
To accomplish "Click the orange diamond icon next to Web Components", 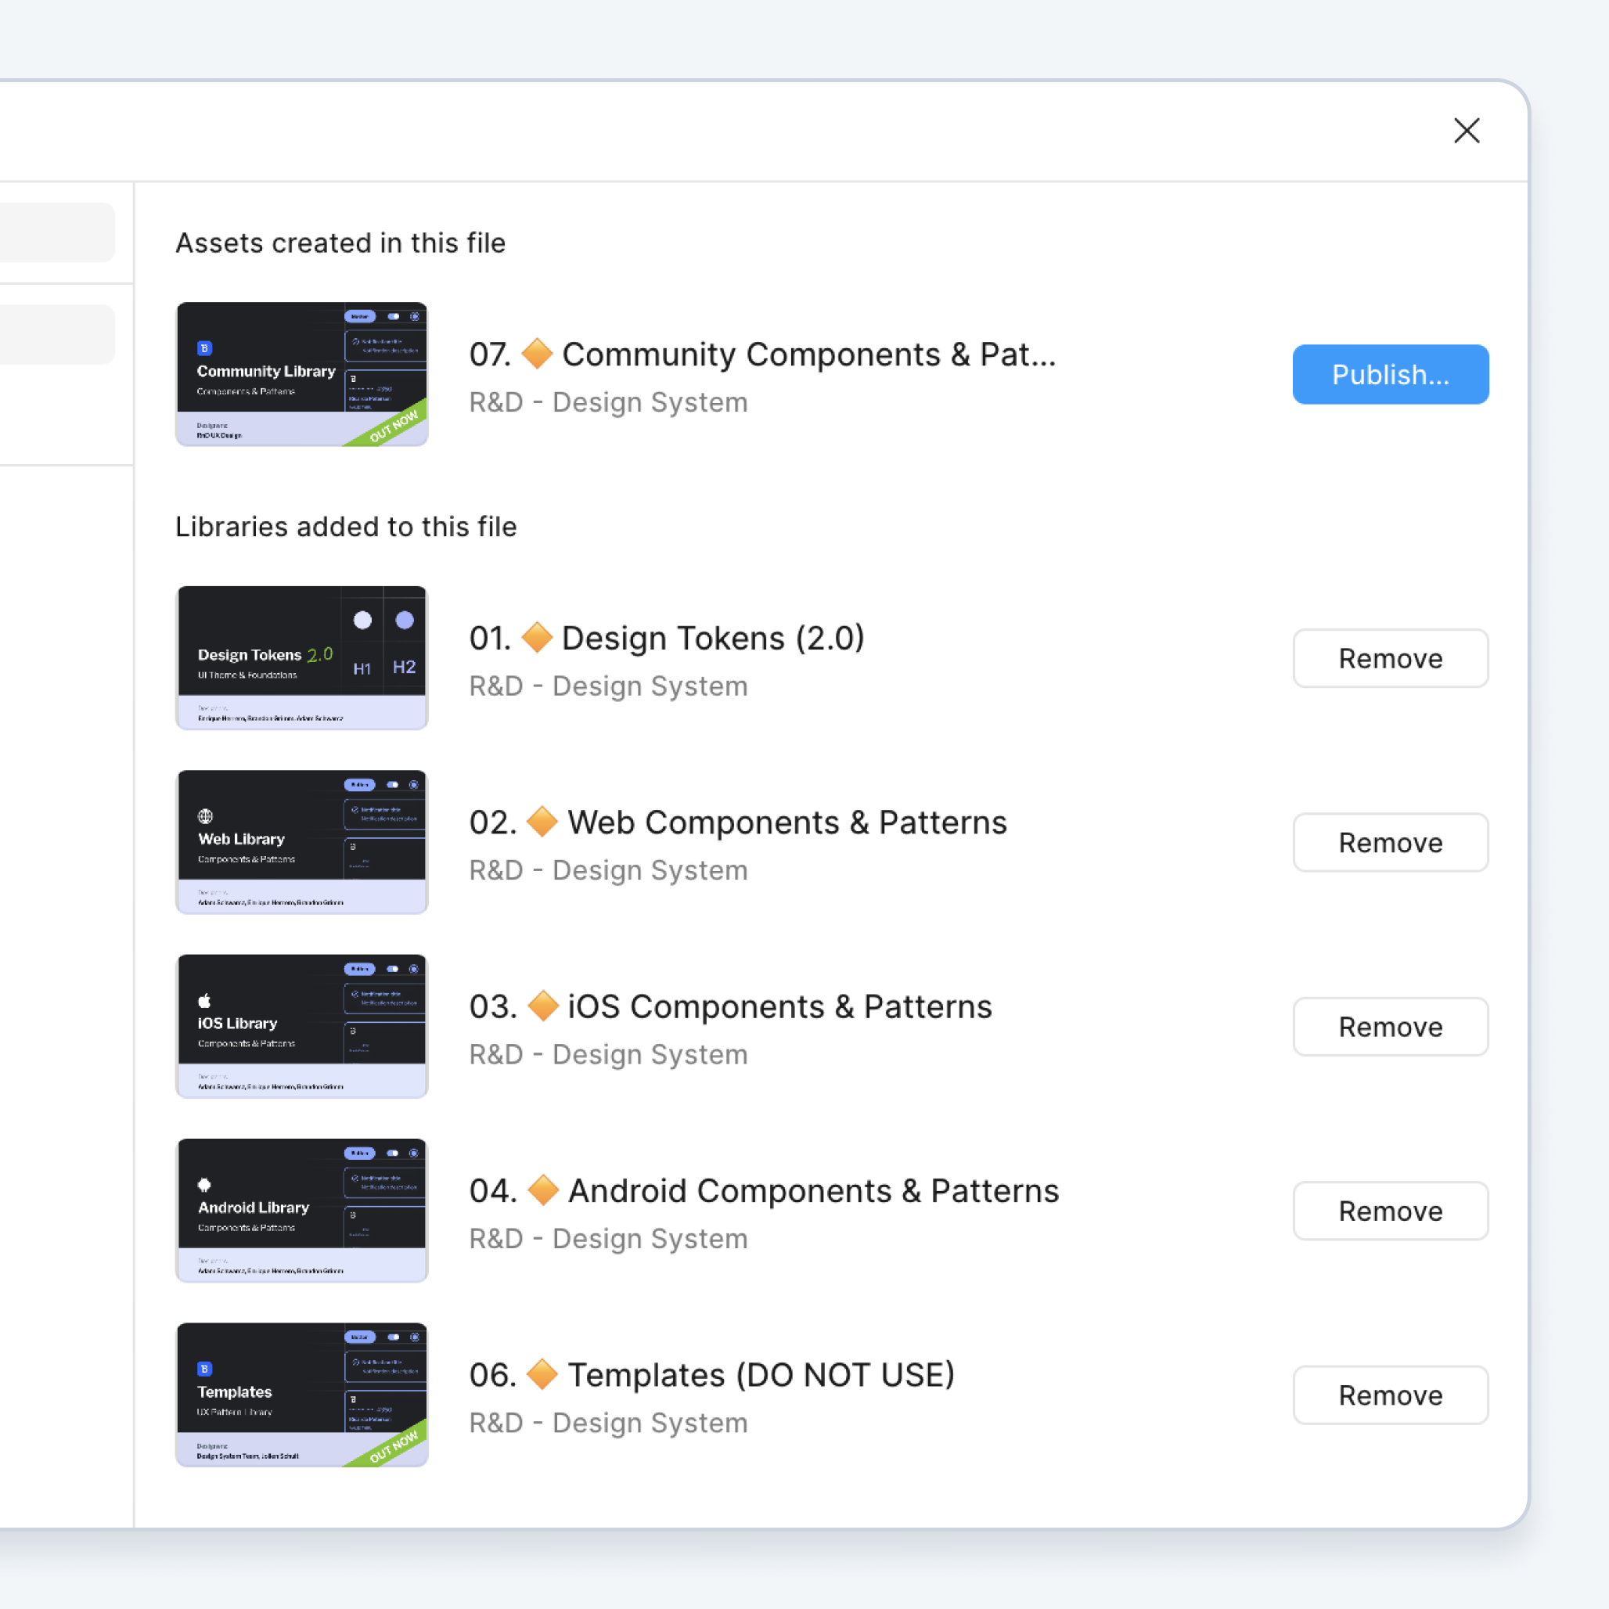I will click(543, 821).
